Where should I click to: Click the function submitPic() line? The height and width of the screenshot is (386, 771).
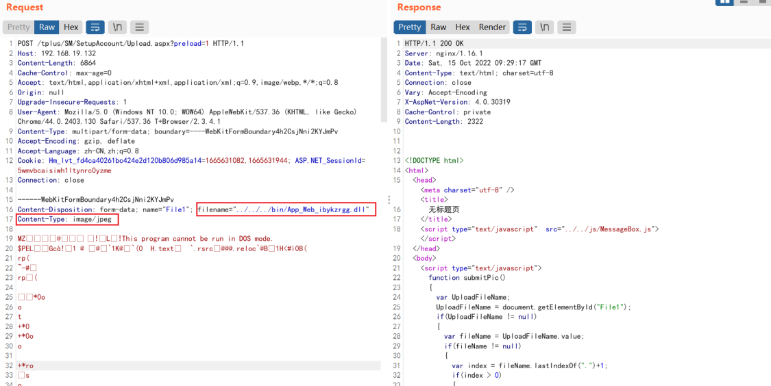click(467, 277)
